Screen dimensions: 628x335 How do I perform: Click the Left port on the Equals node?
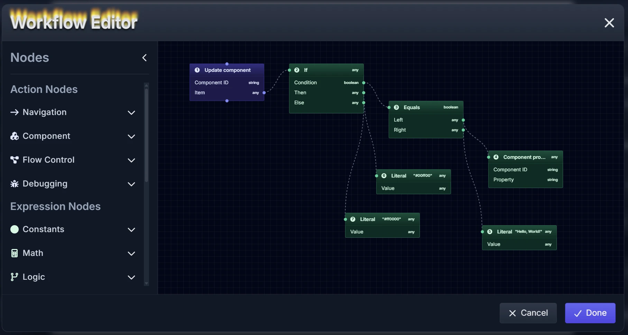463,120
